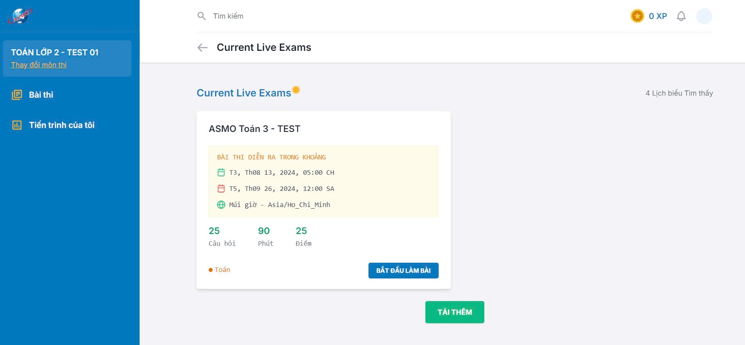
Task: Click the blue Current Live Exams heading
Action: click(x=244, y=93)
